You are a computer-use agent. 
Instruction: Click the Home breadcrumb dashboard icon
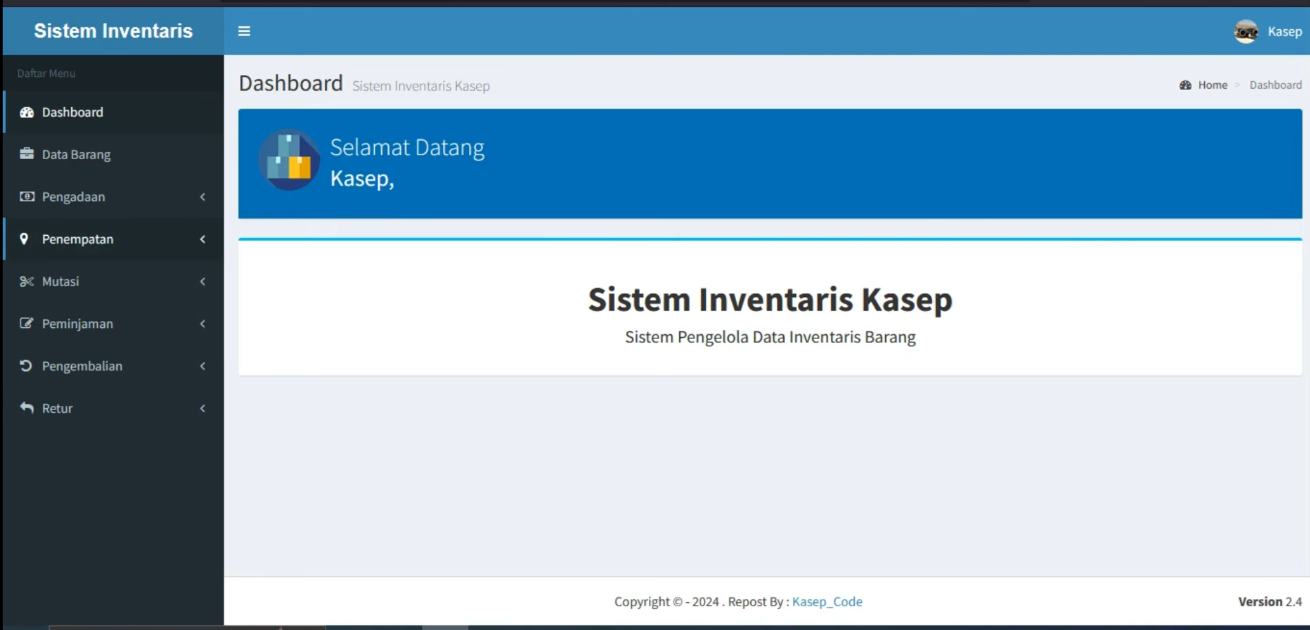[1185, 85]
